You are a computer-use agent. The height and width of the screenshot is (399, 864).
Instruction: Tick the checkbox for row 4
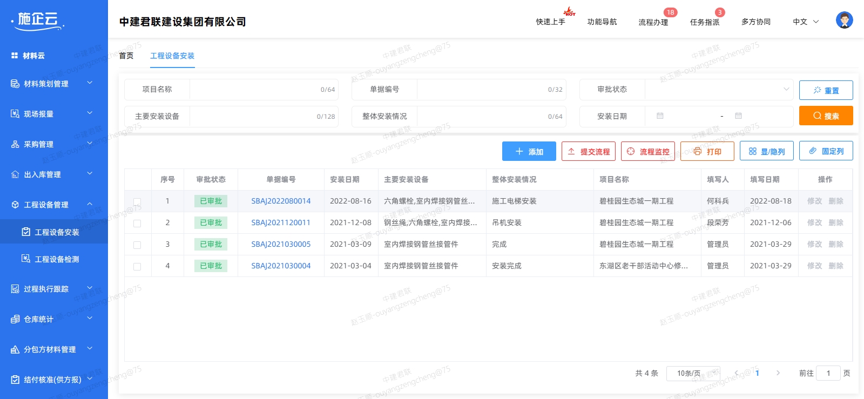(137, 266)
